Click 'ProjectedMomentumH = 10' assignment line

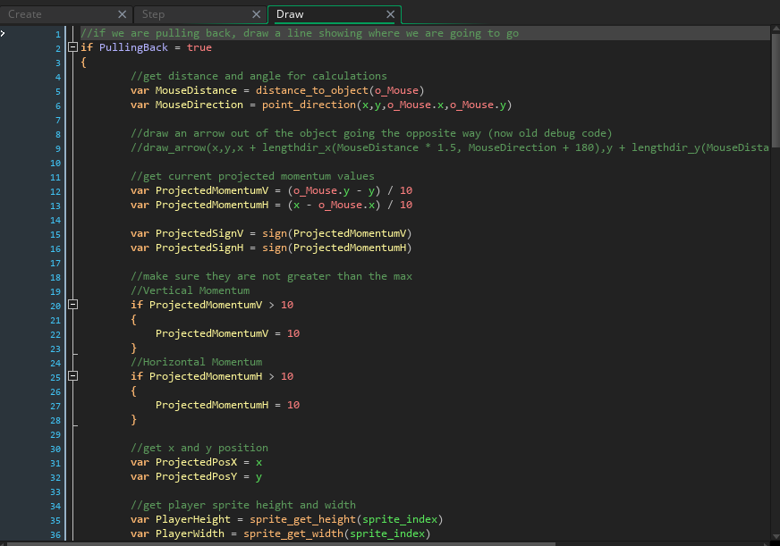(227, 405)
